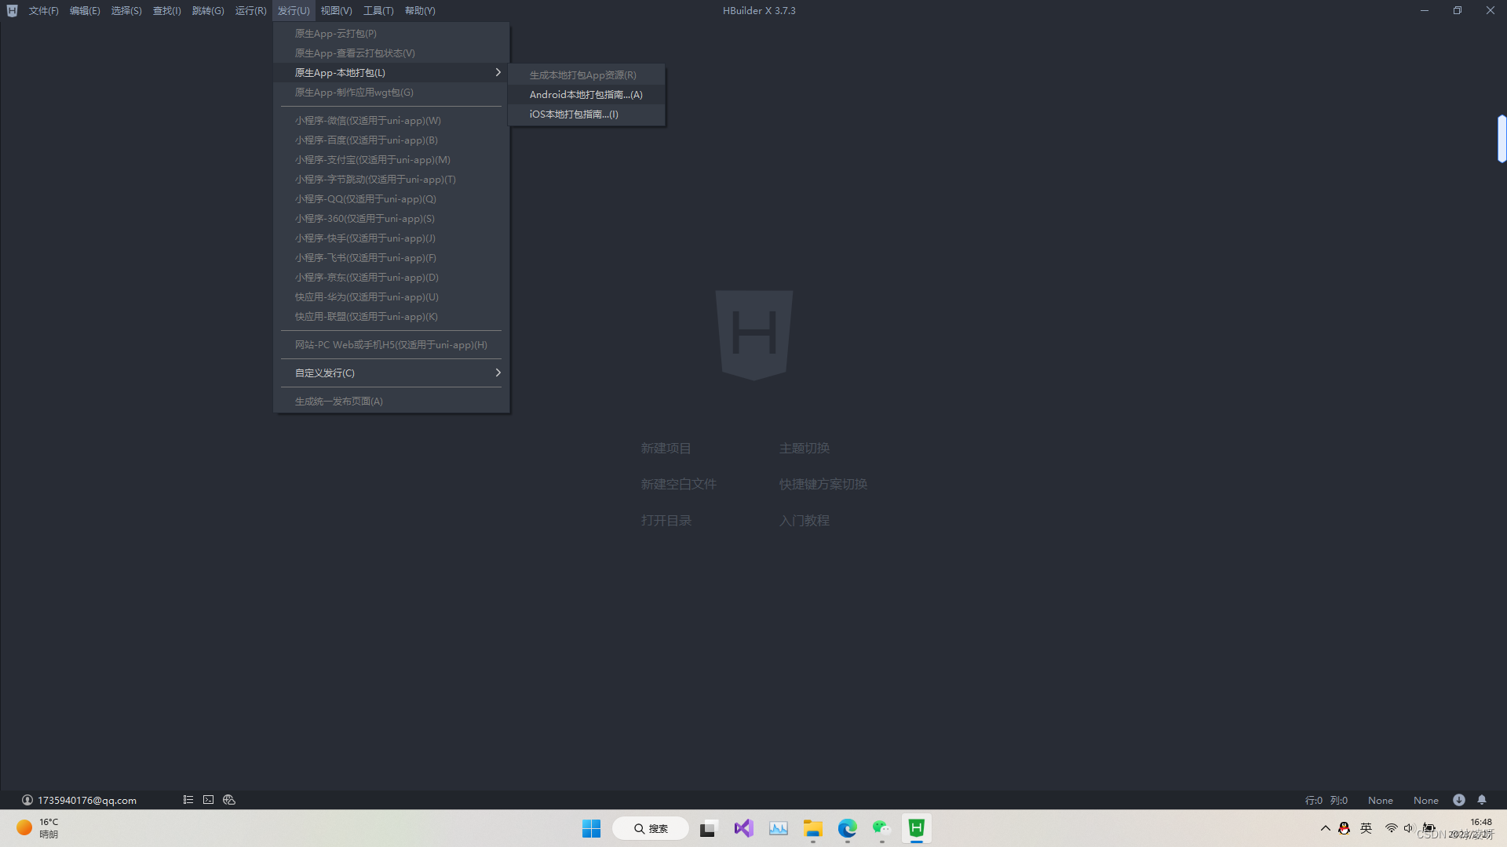Expand 自定义发行(C) submenu
The height and width of the screenshot is (847, 1507).
coord(391,373)
